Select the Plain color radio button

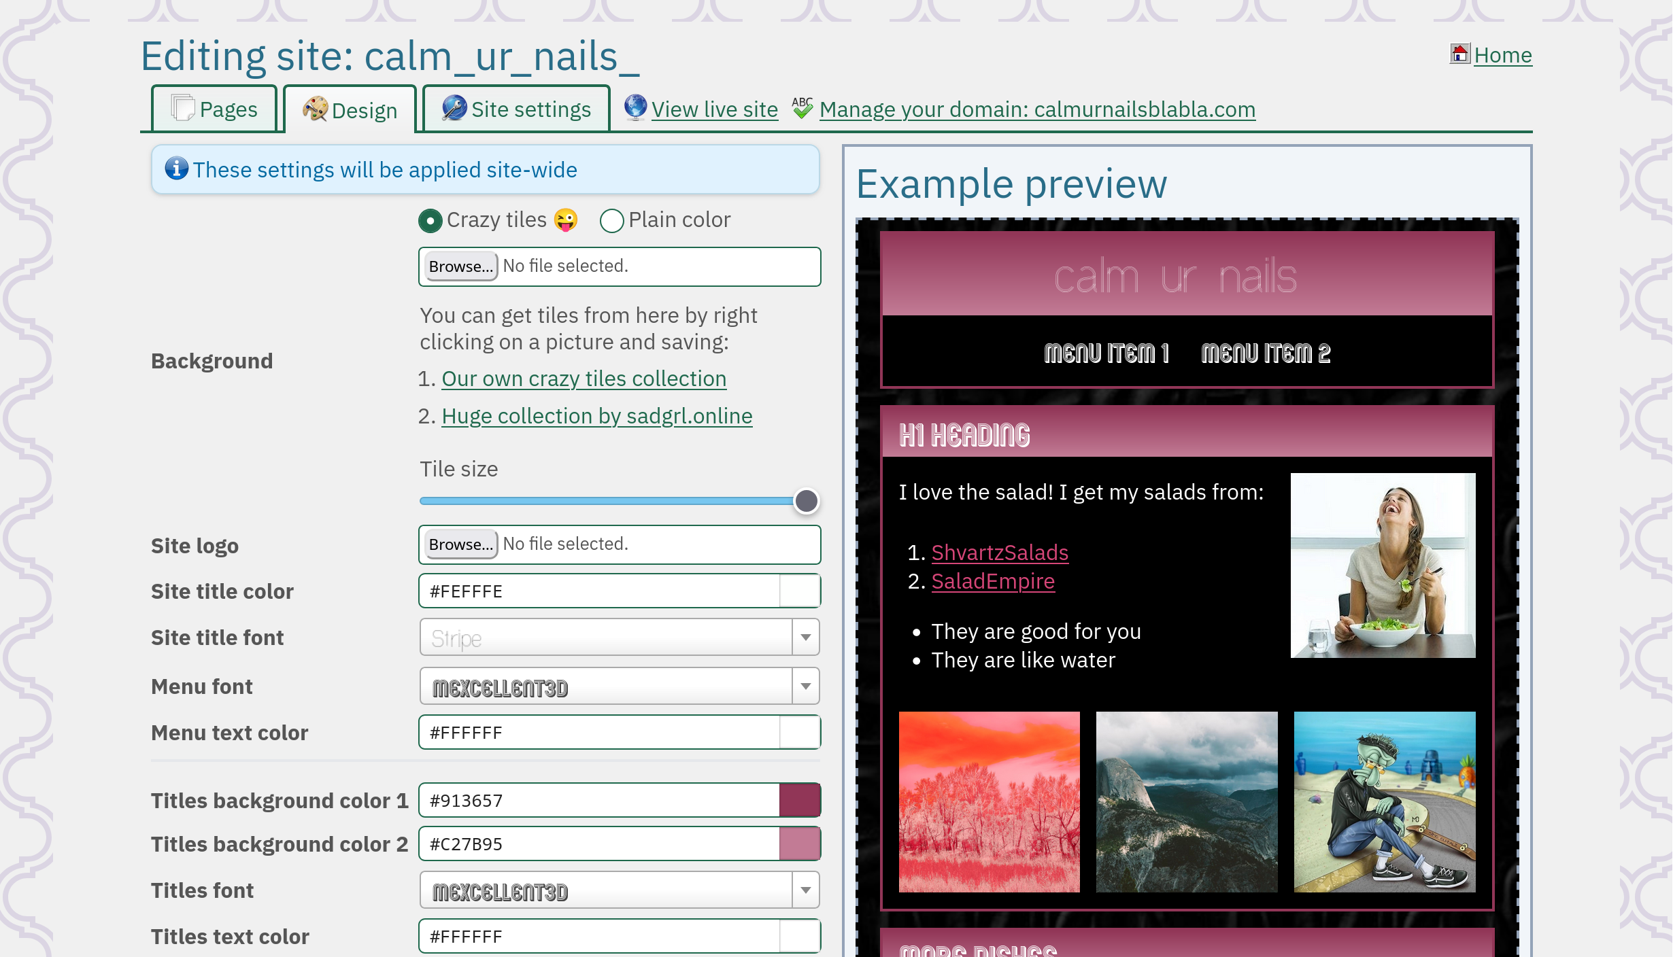click(611, 221)
